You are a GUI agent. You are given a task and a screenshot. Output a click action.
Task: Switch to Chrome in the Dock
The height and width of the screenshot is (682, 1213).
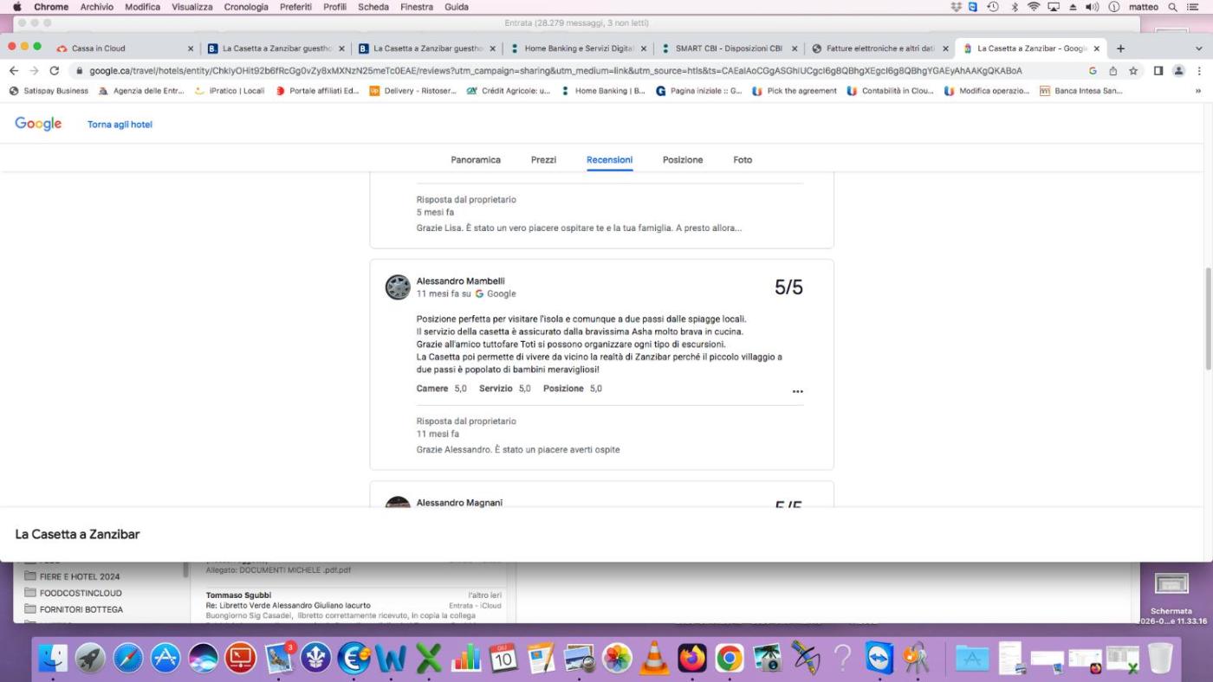[730, 659]
